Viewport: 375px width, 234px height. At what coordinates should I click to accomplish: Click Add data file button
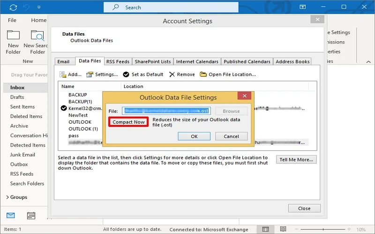[70, 74]
